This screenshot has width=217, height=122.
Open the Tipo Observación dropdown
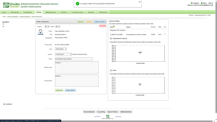coord(61,49)
